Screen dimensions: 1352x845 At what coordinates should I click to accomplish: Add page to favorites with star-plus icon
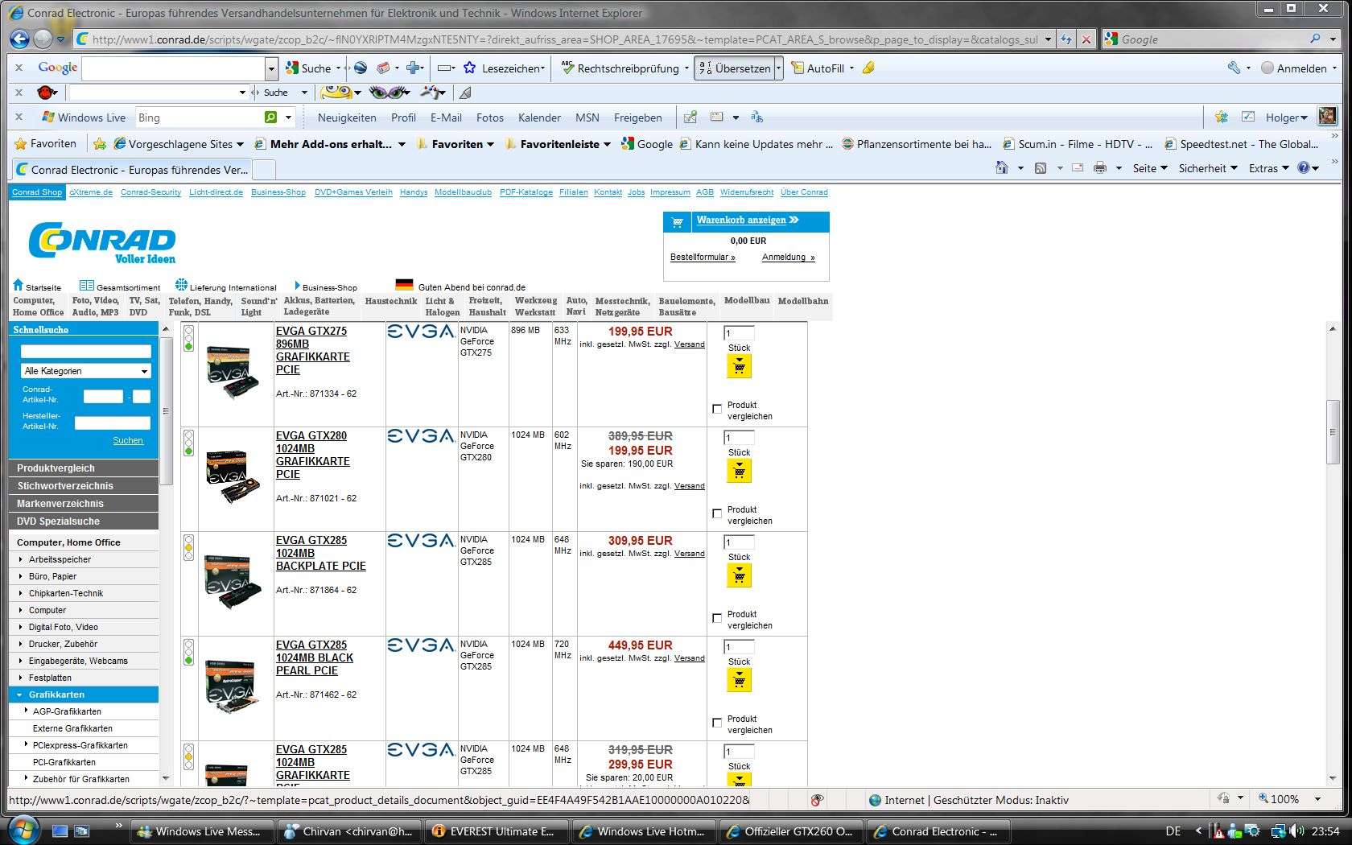pyautogui.click(x=100, y=144)
